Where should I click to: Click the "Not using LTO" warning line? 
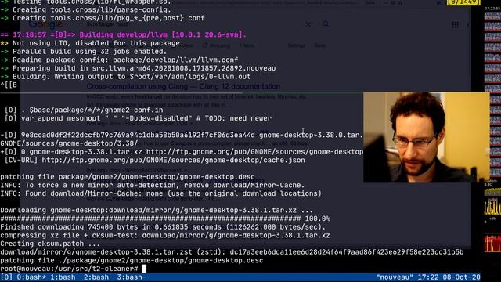(x=92, y=43)
